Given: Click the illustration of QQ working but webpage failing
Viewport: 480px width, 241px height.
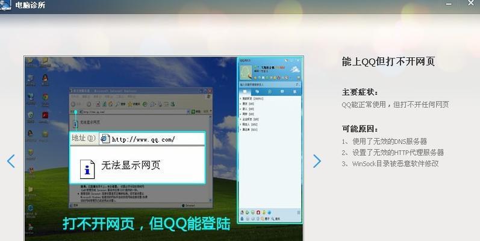Looking at the screenshot, I should [x=164, y=148].
